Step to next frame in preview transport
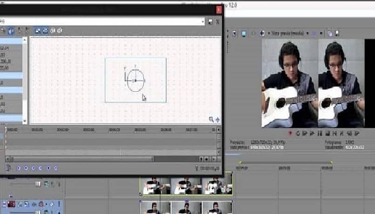This screenshot has width=375, height=214. click(x=357, y=133)
